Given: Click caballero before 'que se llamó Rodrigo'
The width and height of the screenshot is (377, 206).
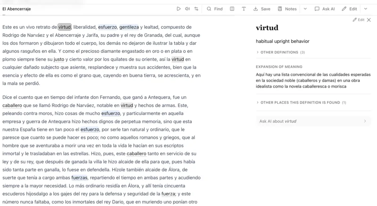Looking at the screenshot, I should point(12,105).
